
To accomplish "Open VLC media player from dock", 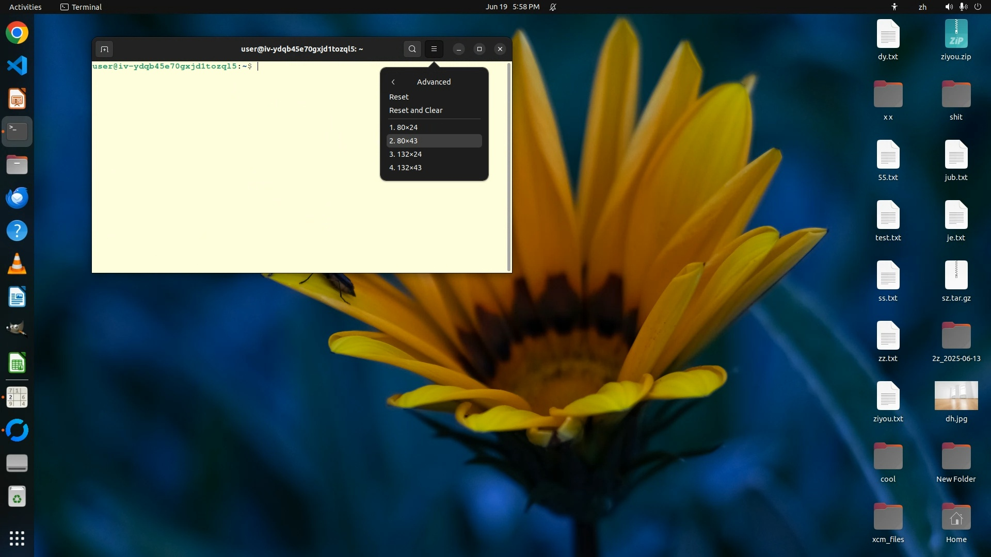I will point(17,264).
